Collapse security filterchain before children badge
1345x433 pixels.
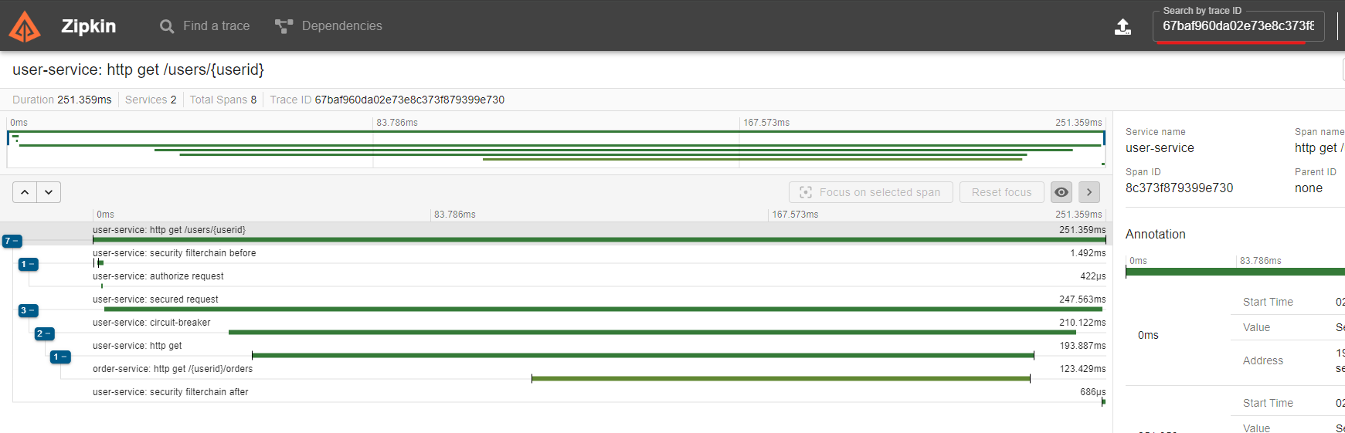pyautogui.click(x=28, y=264)
